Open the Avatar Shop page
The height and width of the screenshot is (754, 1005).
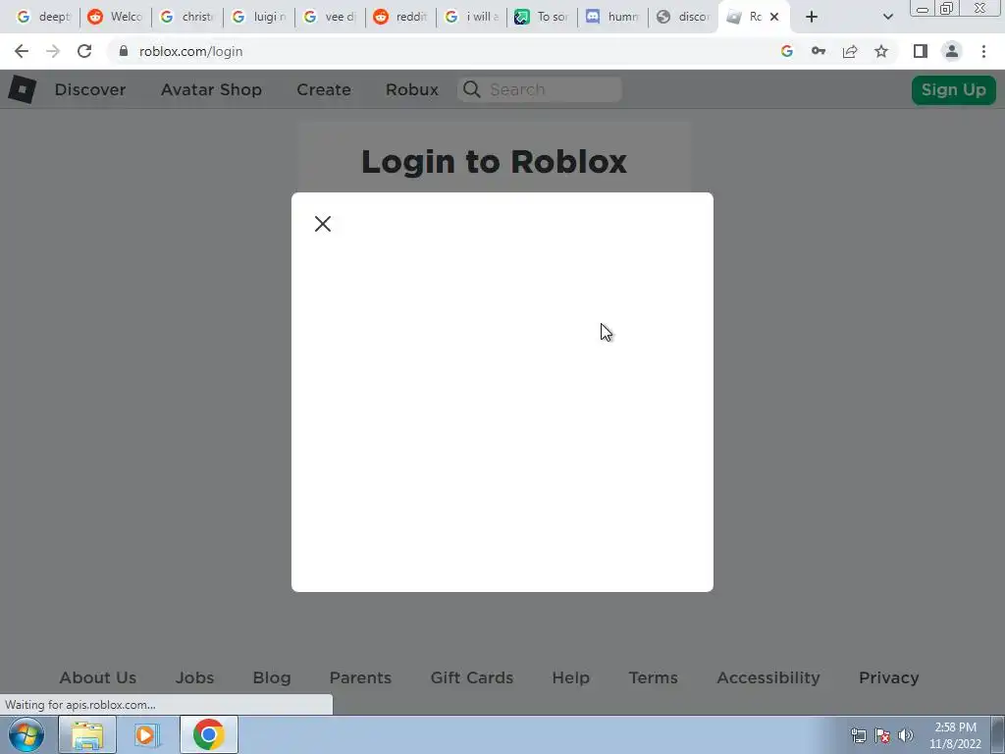(x=211, y=89)
